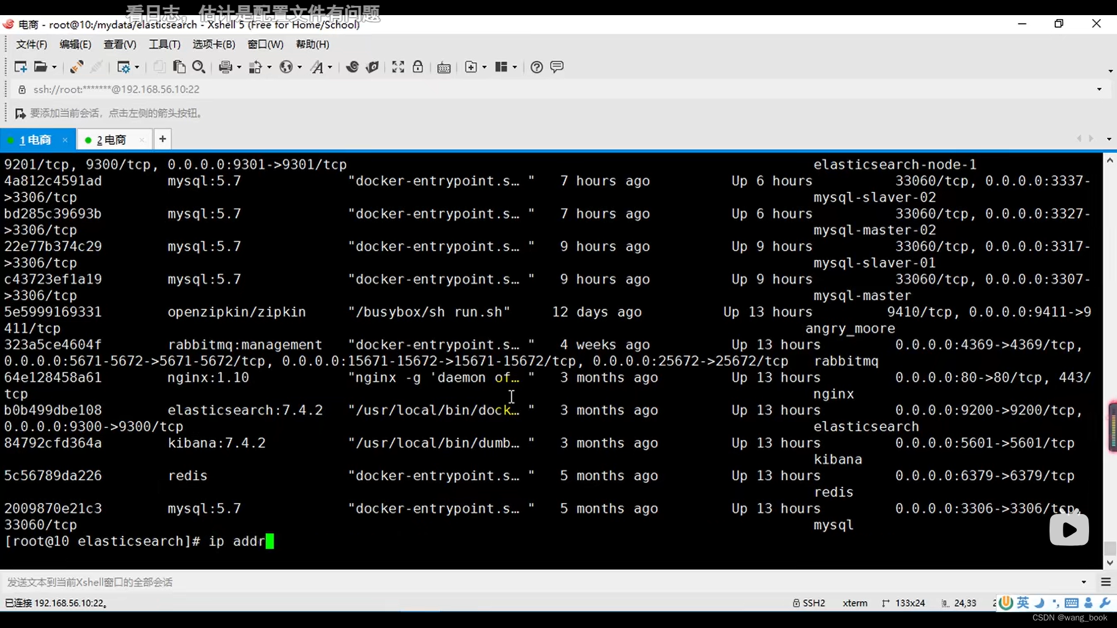Click the Copy toolbar icon
The width and height of the screenshot is (1117, 628).
(x=159, y=67)
